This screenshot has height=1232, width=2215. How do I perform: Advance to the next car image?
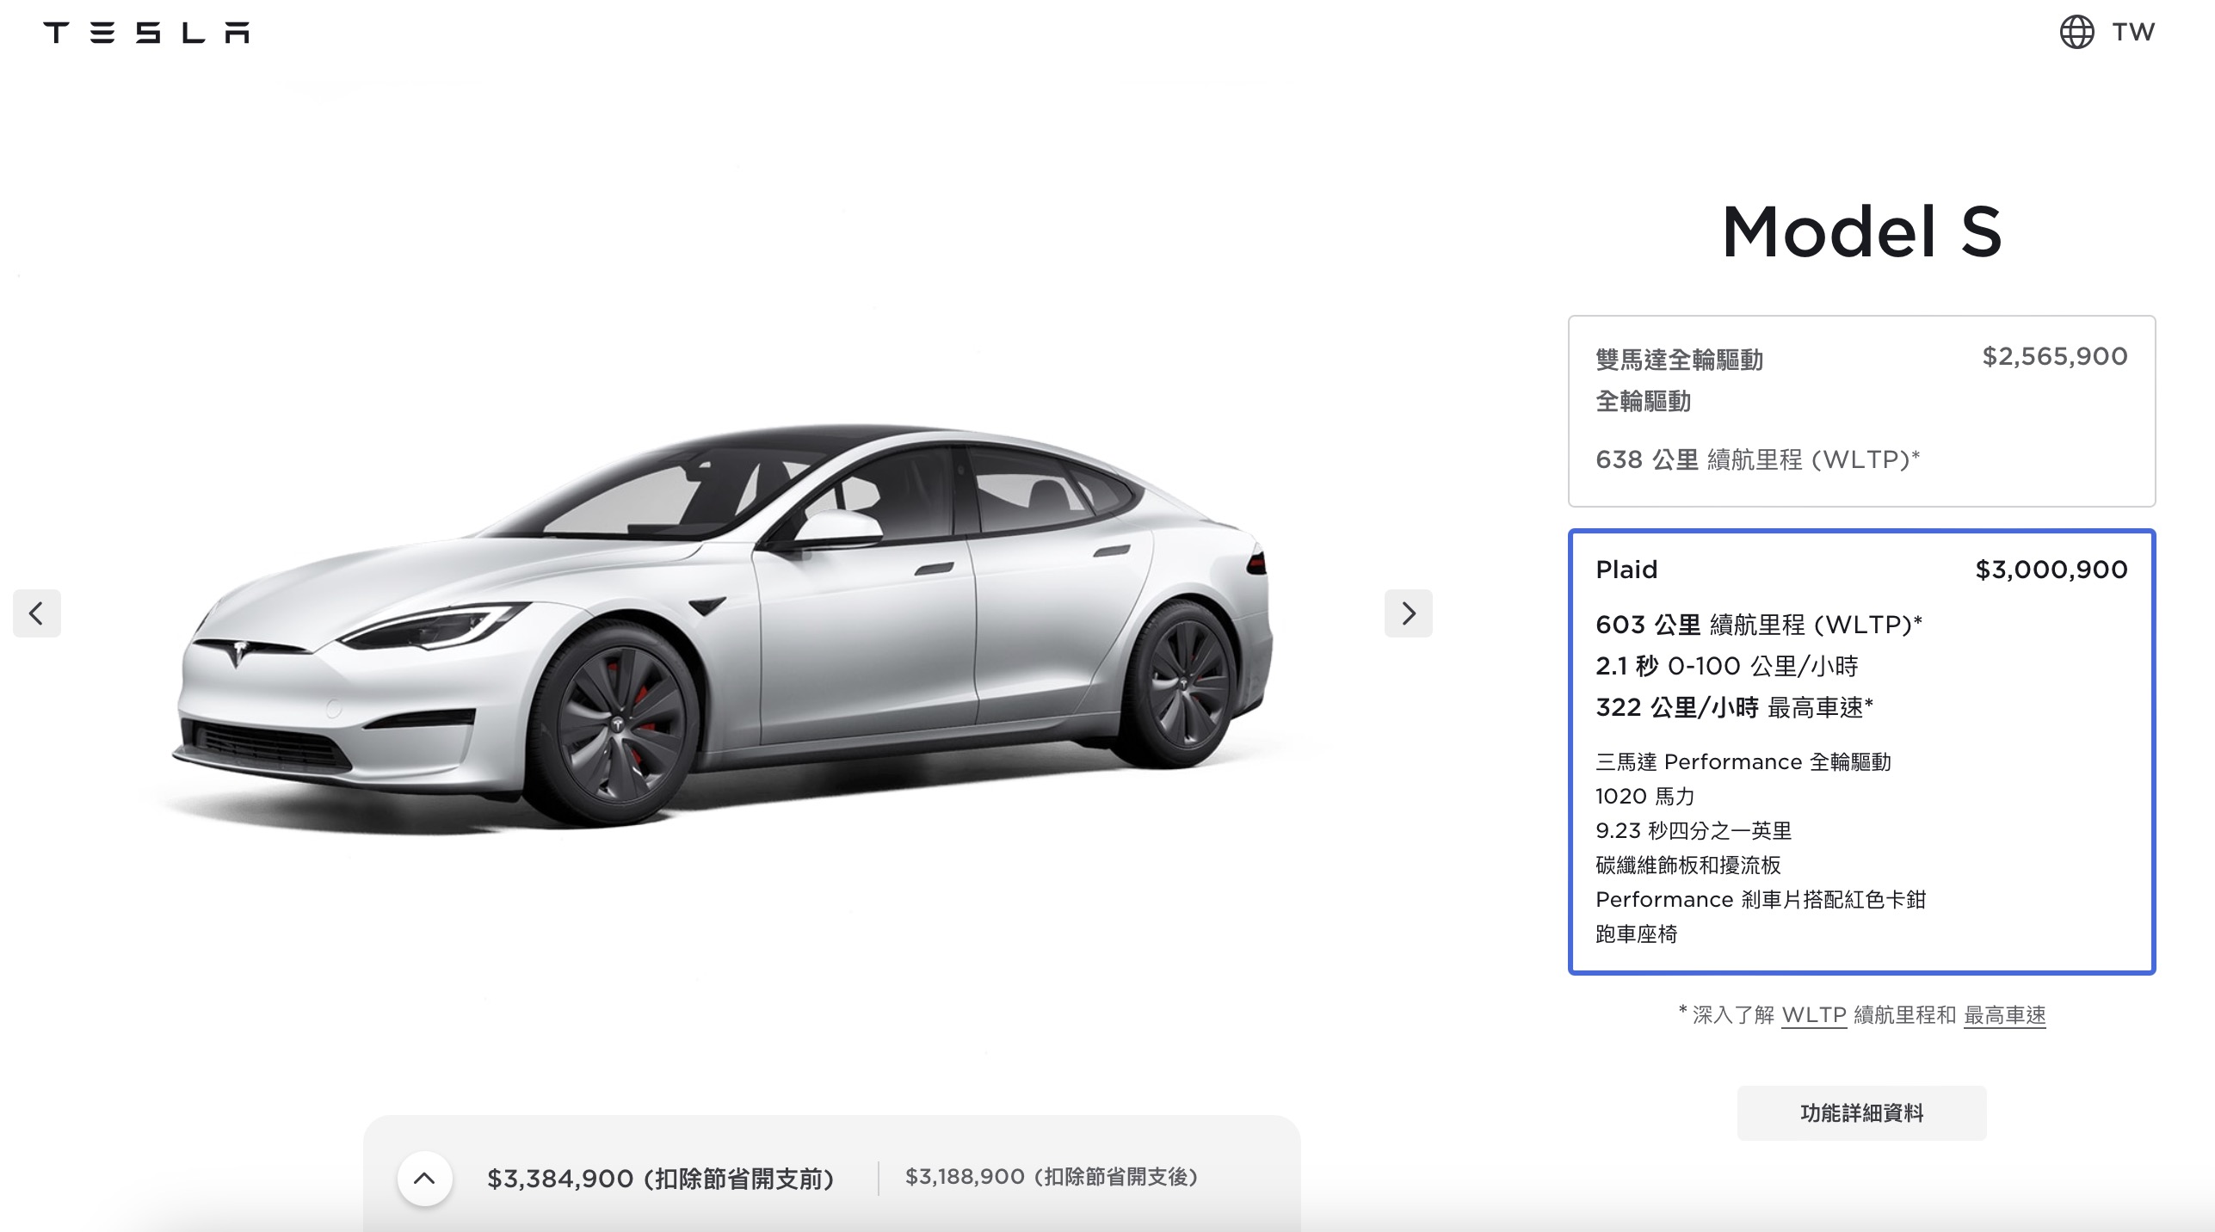tap(1408, 613)
